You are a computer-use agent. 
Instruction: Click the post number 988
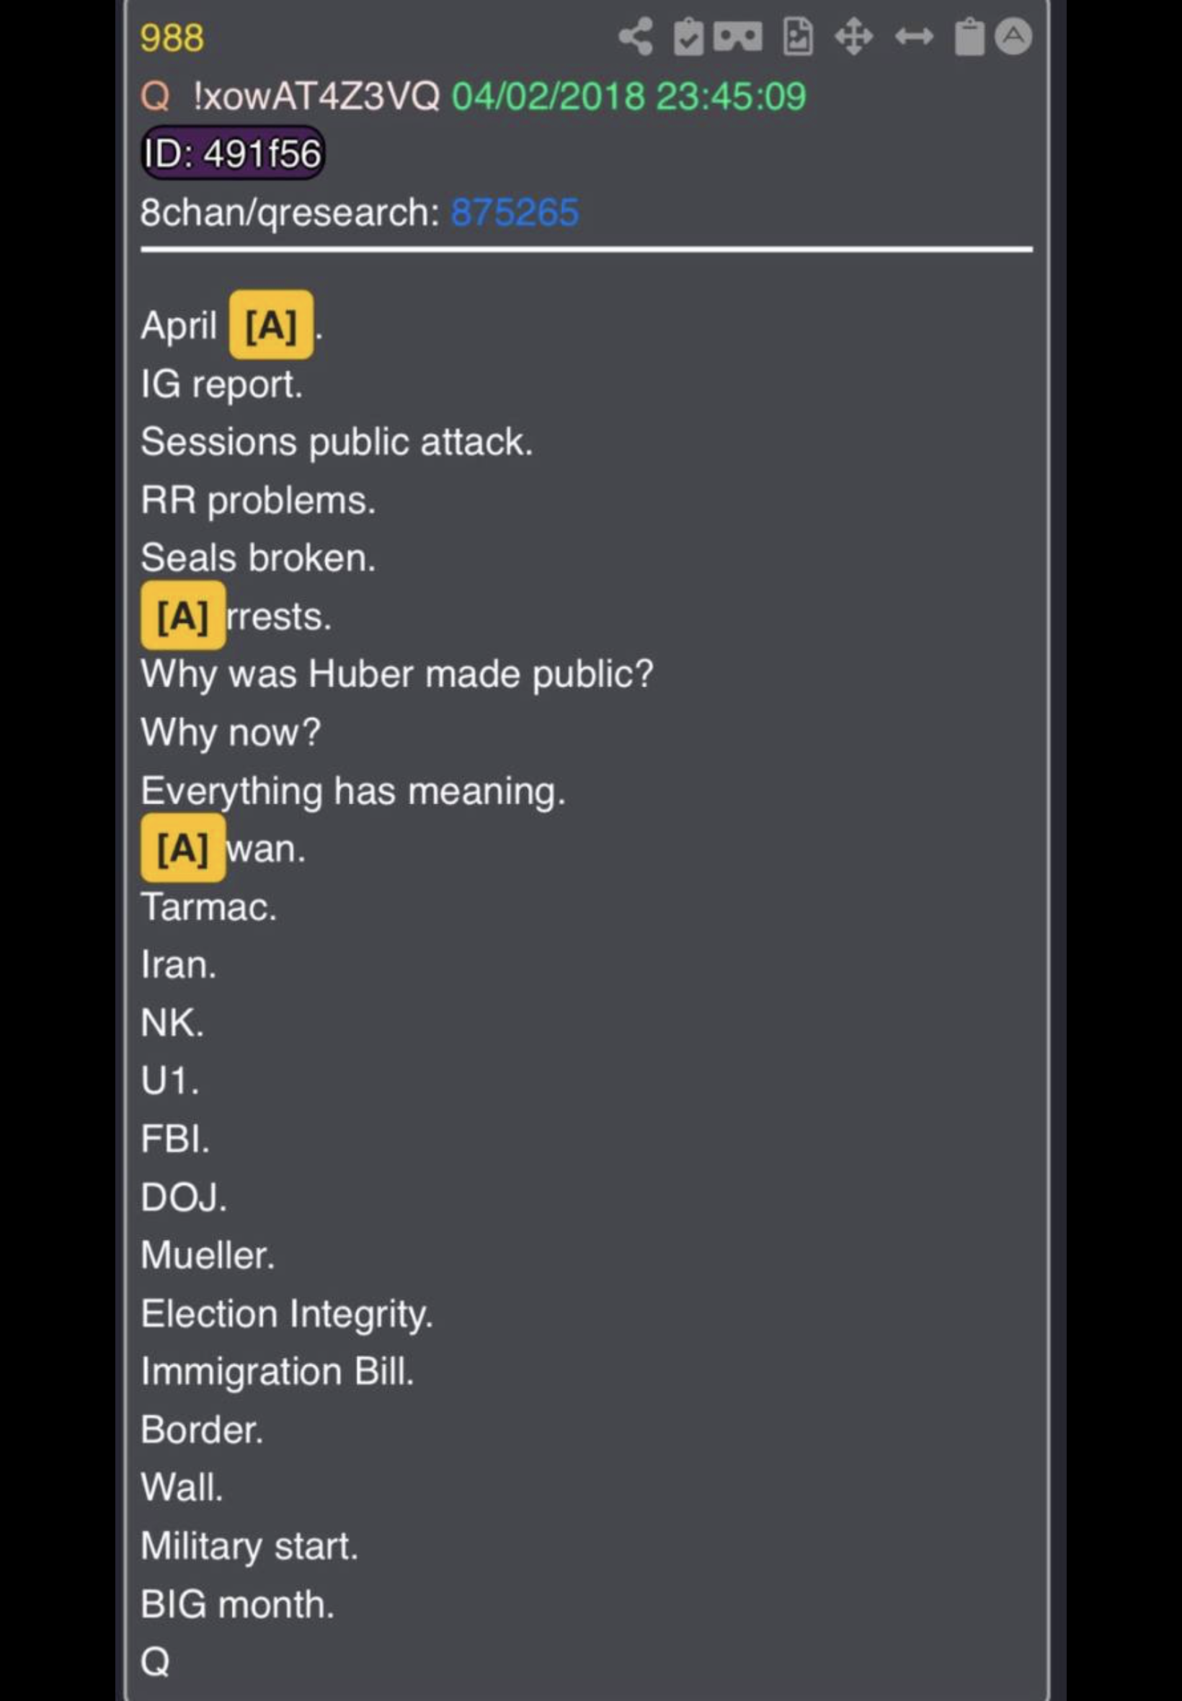172,37
